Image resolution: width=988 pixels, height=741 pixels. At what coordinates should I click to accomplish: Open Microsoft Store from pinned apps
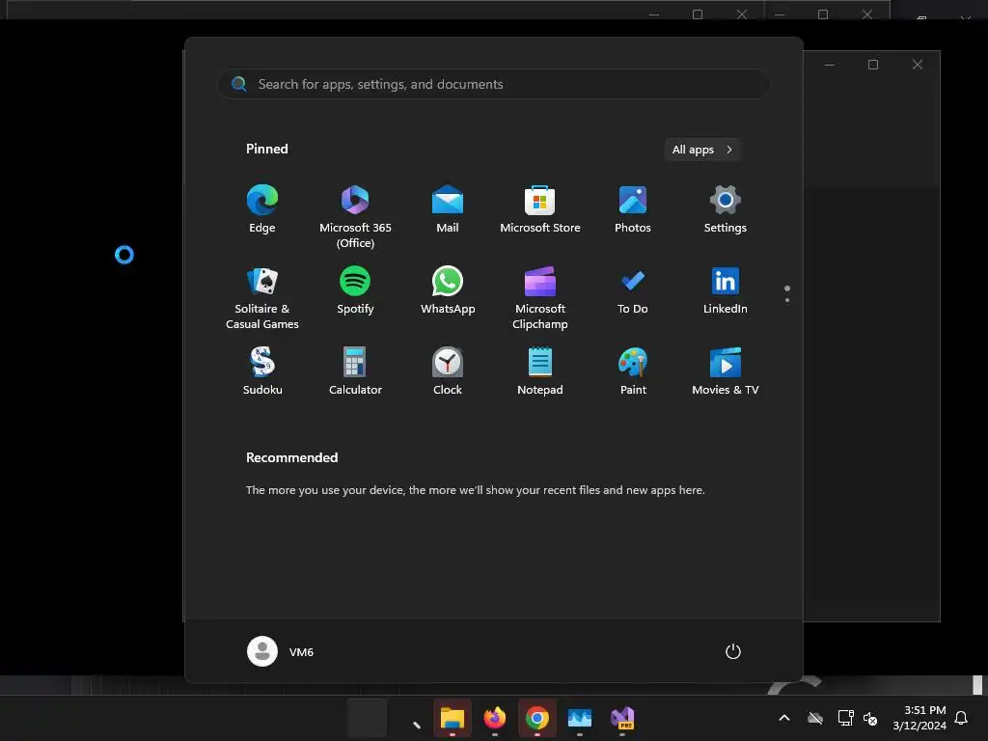(540, 210)
